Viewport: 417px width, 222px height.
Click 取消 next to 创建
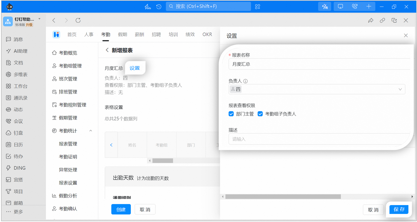[x=145, y=209]
